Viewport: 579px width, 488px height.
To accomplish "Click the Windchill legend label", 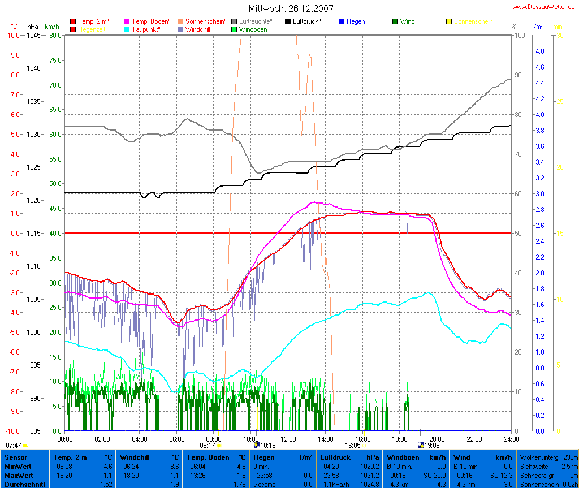I will (198, 29).
